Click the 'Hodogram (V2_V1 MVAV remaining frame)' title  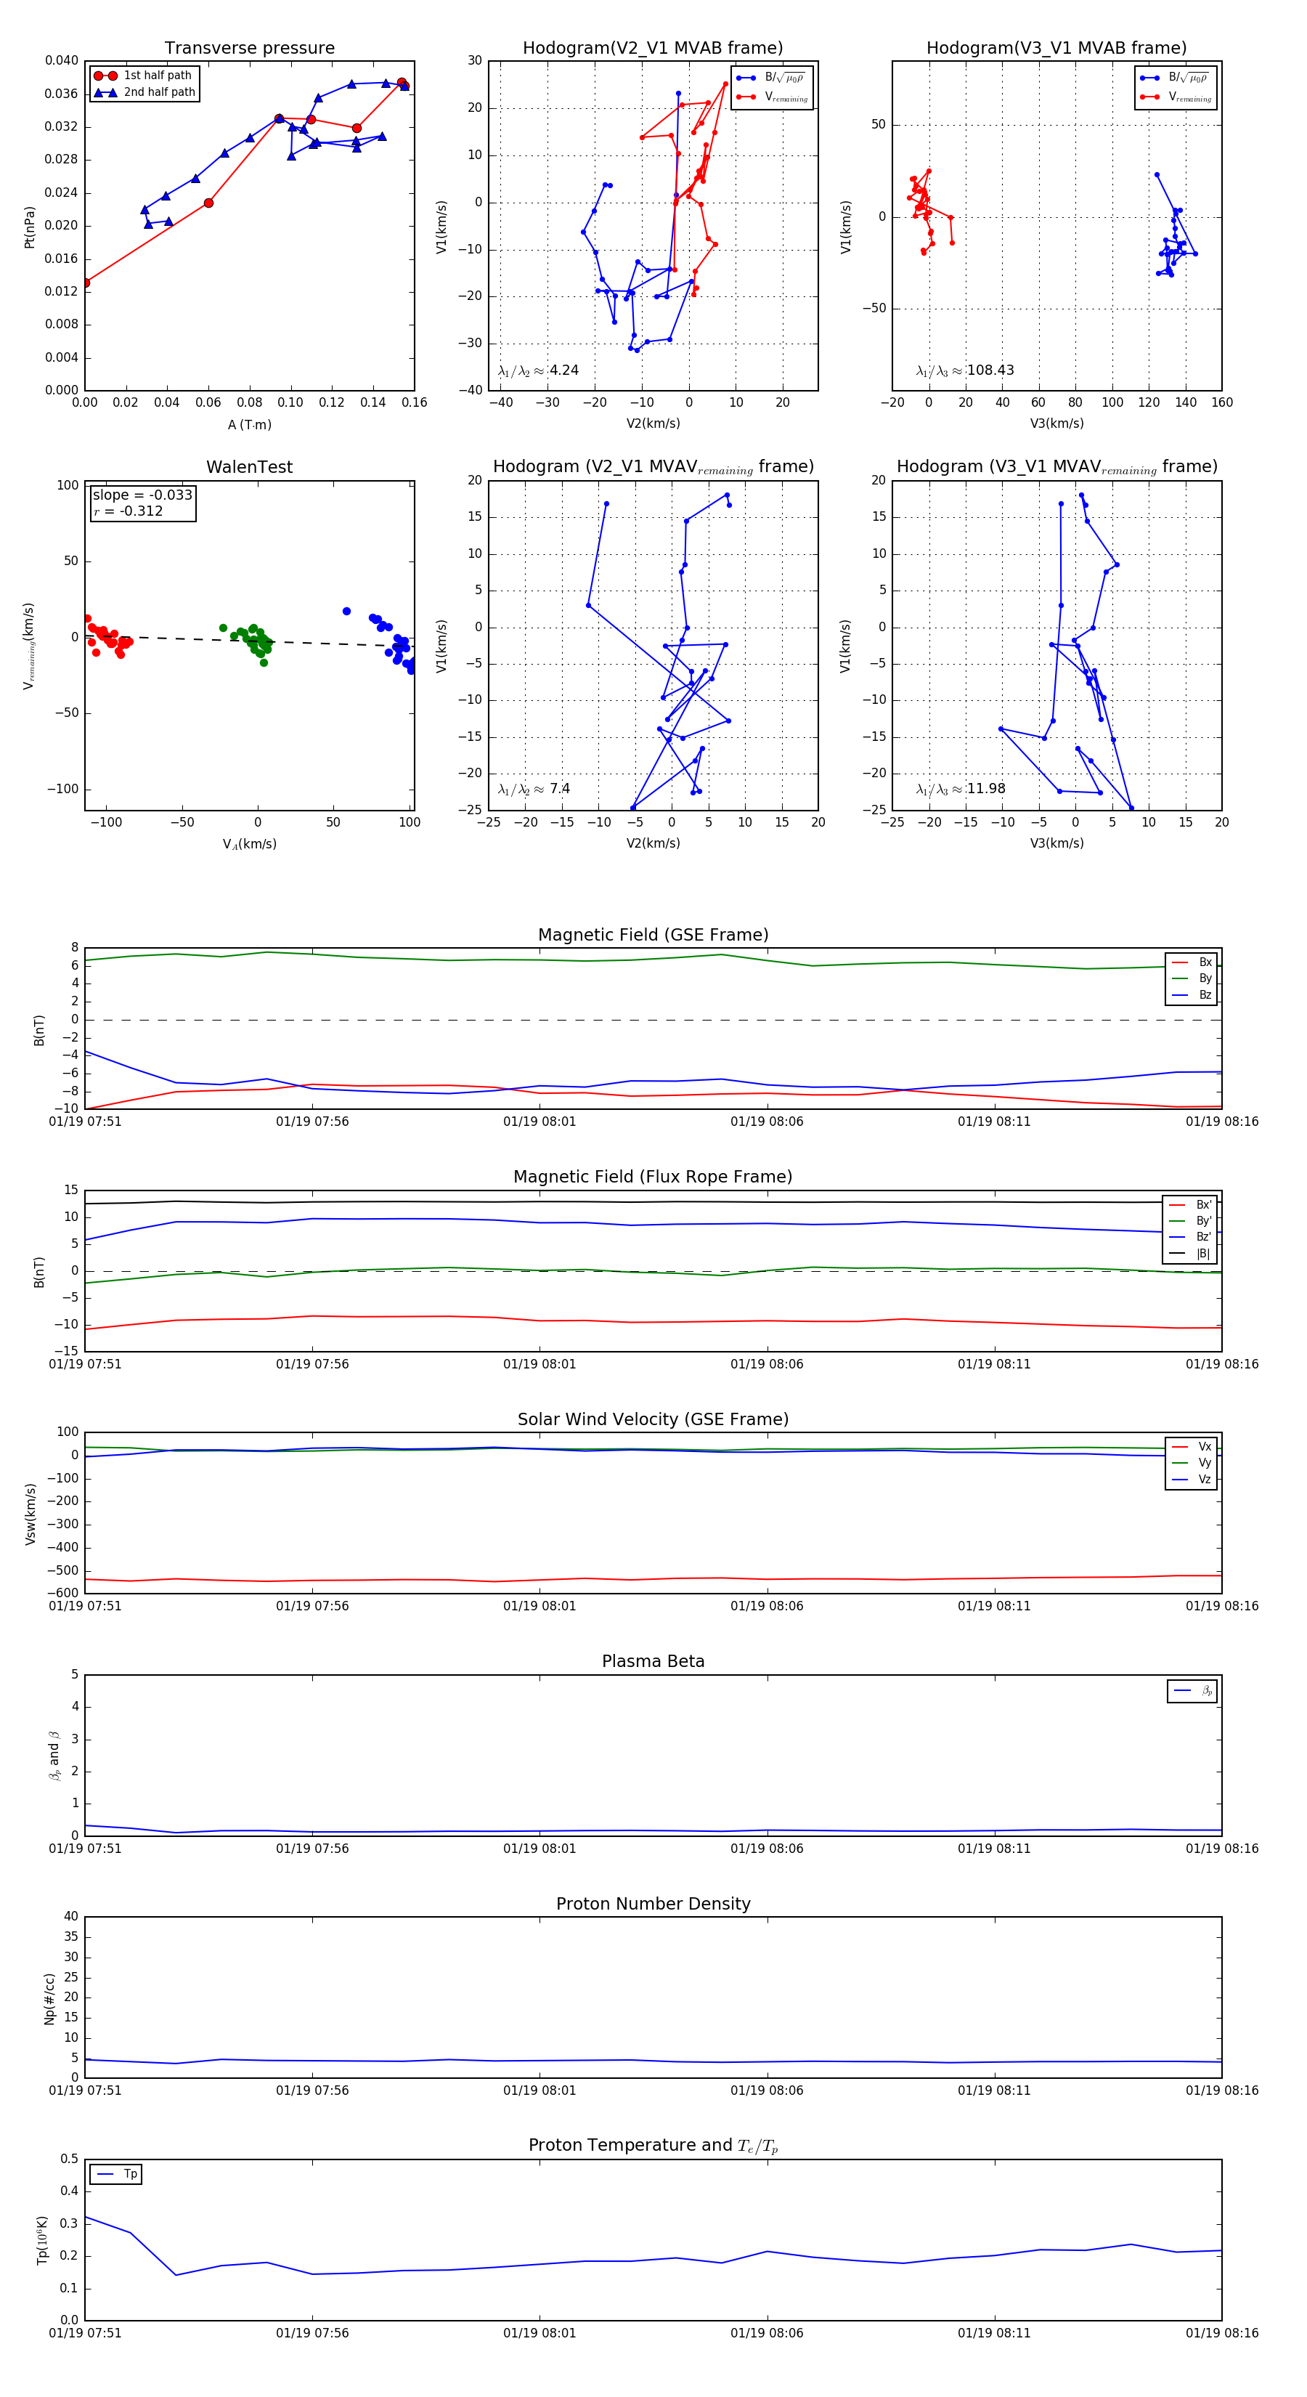coord(653,467)
